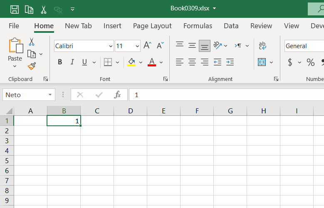Viewport: 324px width, 208px height.
Task: Select the Format Painter brush
Action: click(x=32, y=66)
